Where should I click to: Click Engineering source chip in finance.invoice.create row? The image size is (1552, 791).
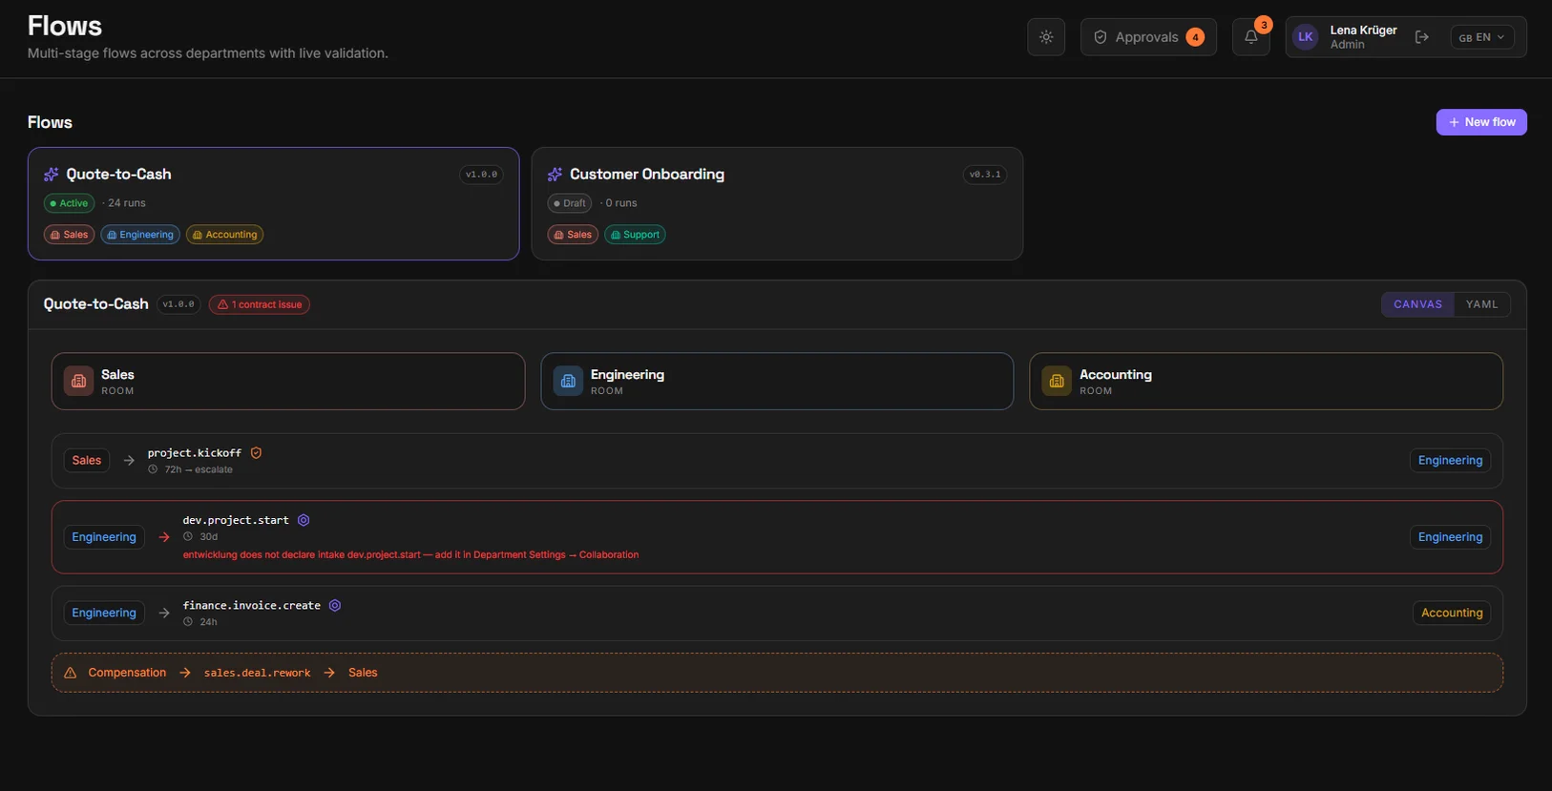coord(104,613)
